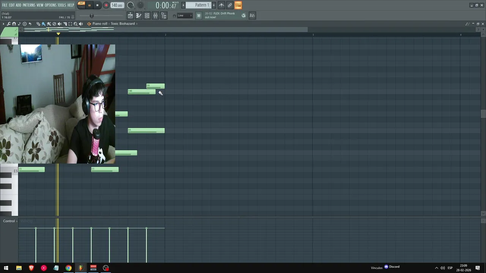
Task: Open the tempo tapper icon
Action: pos(221,5)
